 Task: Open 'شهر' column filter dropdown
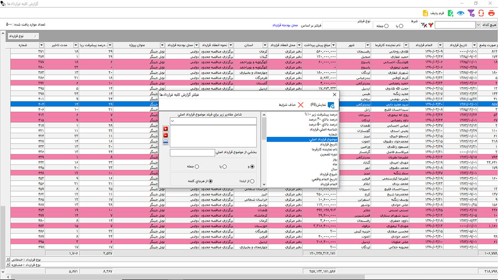[368, 45]
